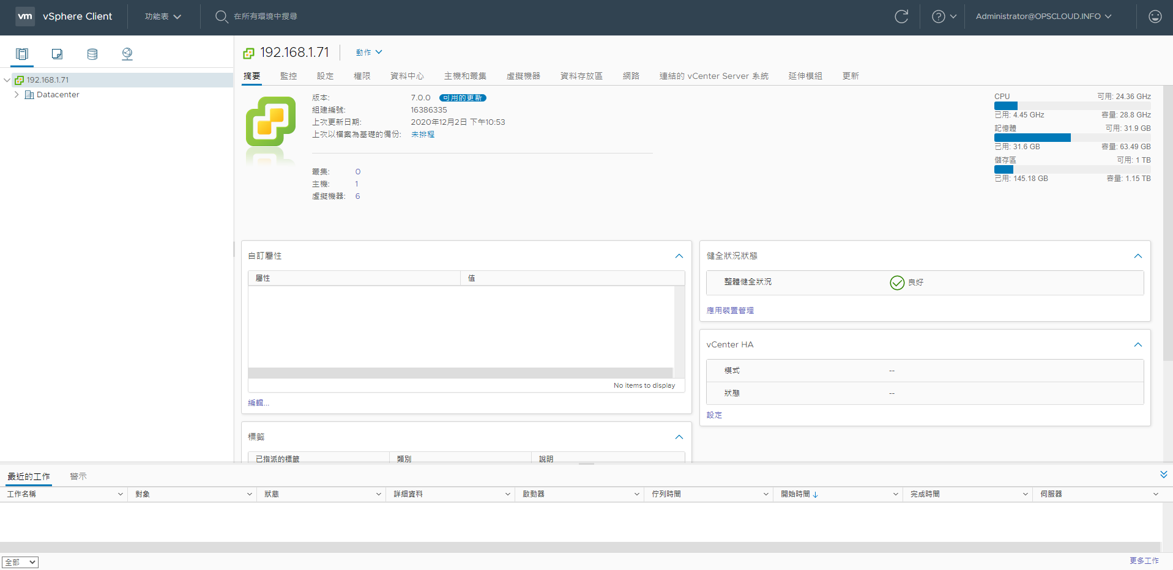Open the 應用裝置管理 link
Image resolution: width=1173 pixels, height=570 pixels.
(730, 311)
